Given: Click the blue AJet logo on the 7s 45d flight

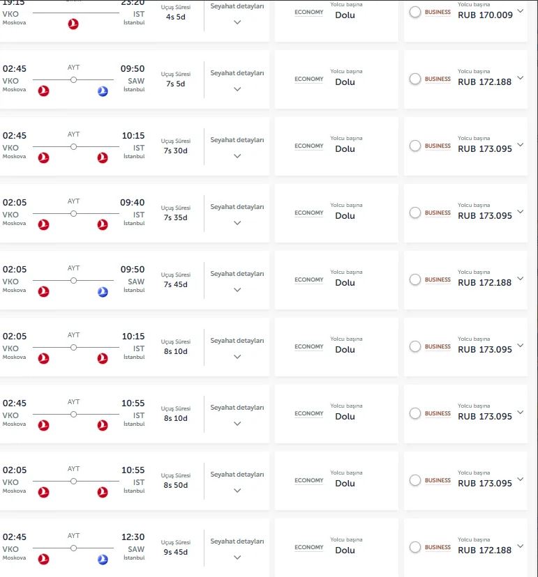Looking at the screenshot, I should (103, 292).
